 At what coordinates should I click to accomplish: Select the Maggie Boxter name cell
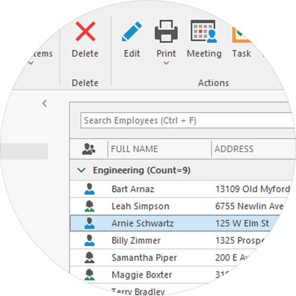(142, 275)
